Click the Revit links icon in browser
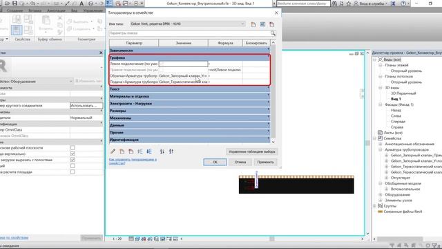Image resolution: width=442 pixels, height=249 pixels. click(x=381, y=212)
